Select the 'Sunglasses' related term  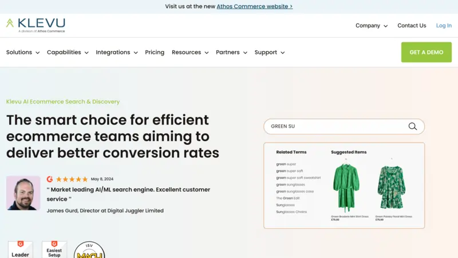285,205
